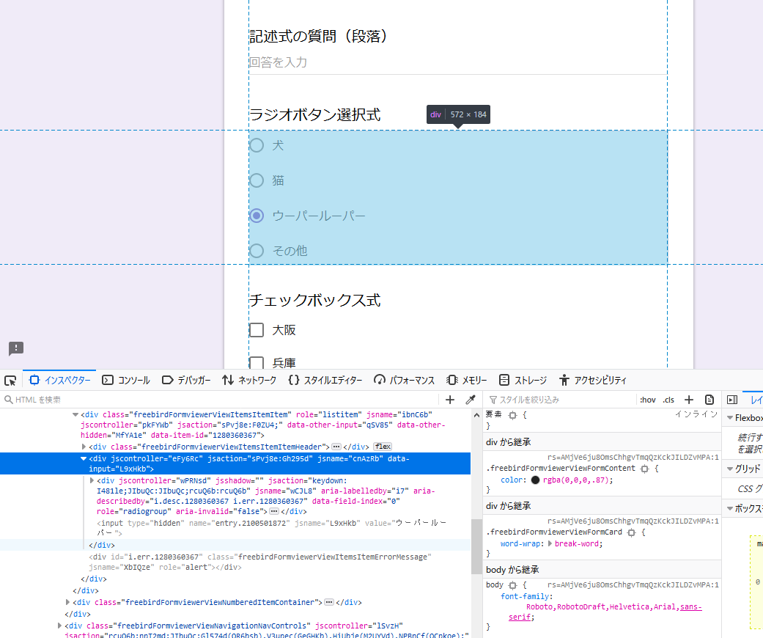Click the HTML を検索 search field
The width and height of the screenshot is (763, 638).
pos(73,400)
